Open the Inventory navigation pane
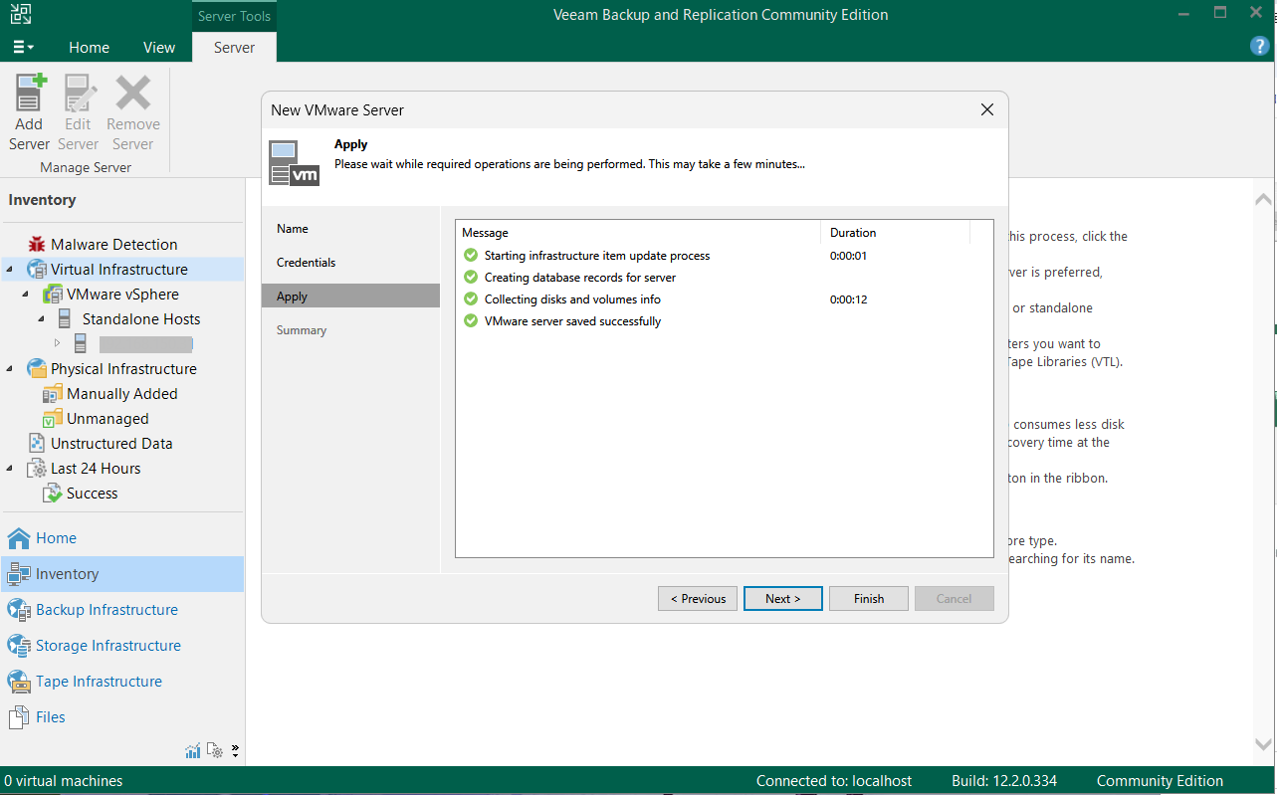 (121, 574)
